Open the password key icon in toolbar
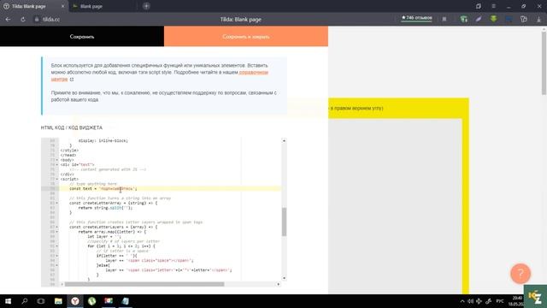Image resolution: width=547 pixels, height=308 pixels. click(524, 19)
